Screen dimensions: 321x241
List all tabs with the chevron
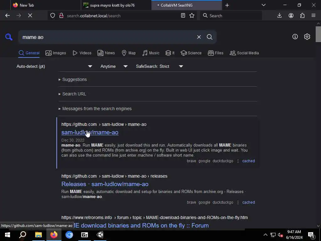pyautogui.click(x=263, y=5)
